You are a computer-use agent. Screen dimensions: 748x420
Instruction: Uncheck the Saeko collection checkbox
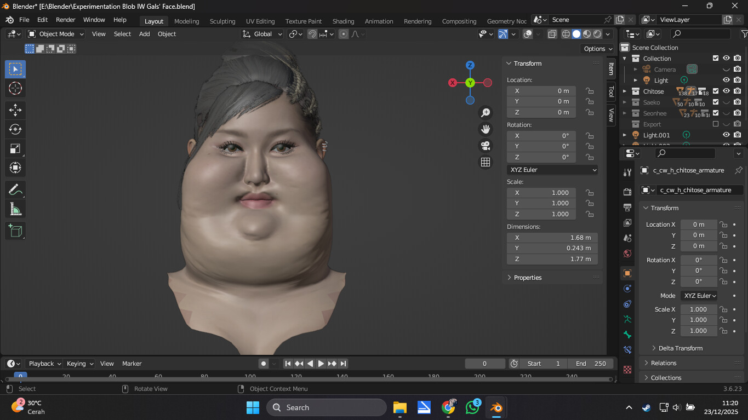click(x=715, y=102)
